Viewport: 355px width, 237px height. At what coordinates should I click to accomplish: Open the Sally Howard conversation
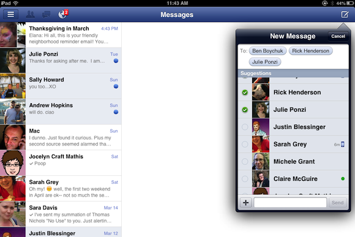(x=61, y=86)
